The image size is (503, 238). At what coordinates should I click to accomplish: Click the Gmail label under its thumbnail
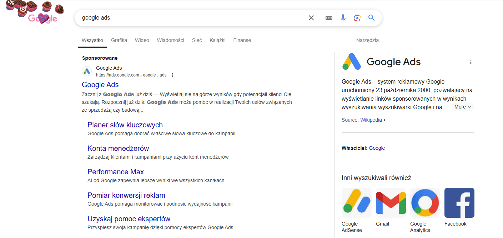point(382,224)
